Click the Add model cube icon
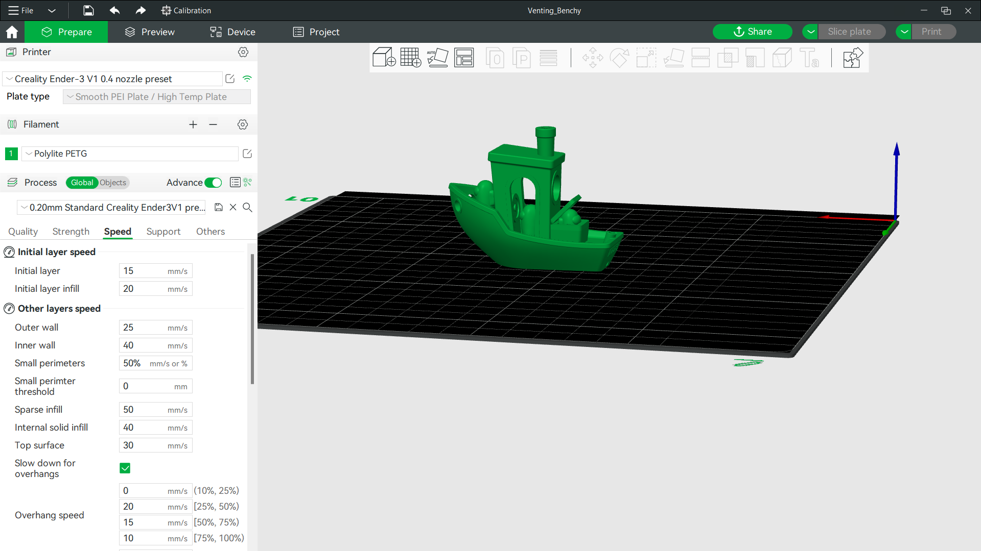This screenshot has width=981, height=551. (x=384, y=57)
